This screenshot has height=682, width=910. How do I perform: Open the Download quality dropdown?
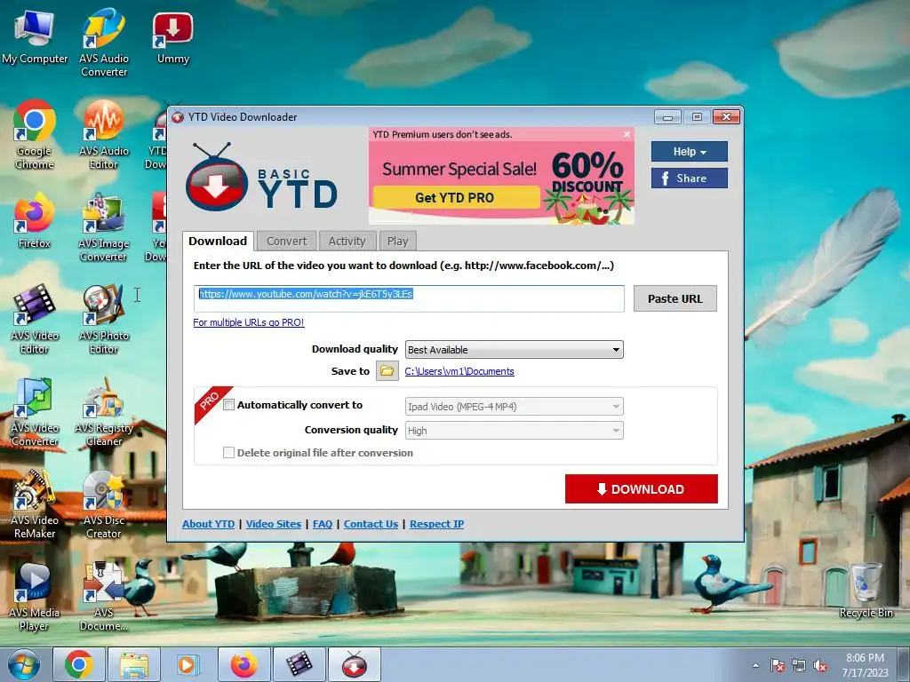[x=515, y=350]
